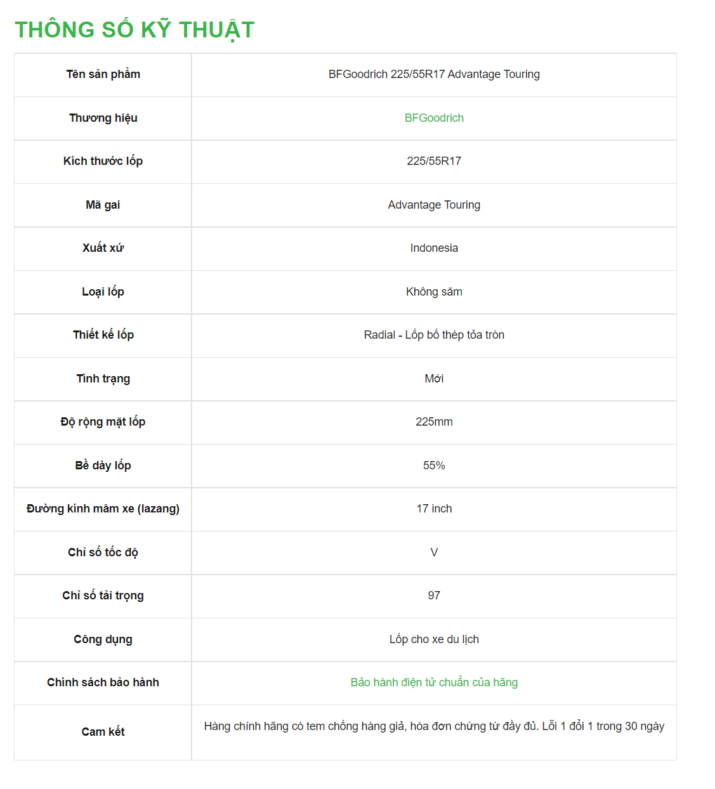
Task: Select the Radial - Lốp bố thép tỏa tròn text
Action: (x=434, y=335)
